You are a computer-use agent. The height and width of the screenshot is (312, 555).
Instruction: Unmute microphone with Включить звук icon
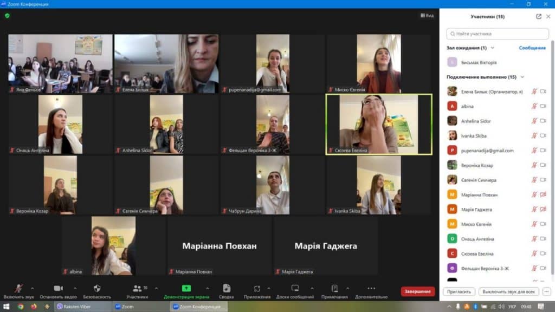pyautogui.click(x=18, y=289)
